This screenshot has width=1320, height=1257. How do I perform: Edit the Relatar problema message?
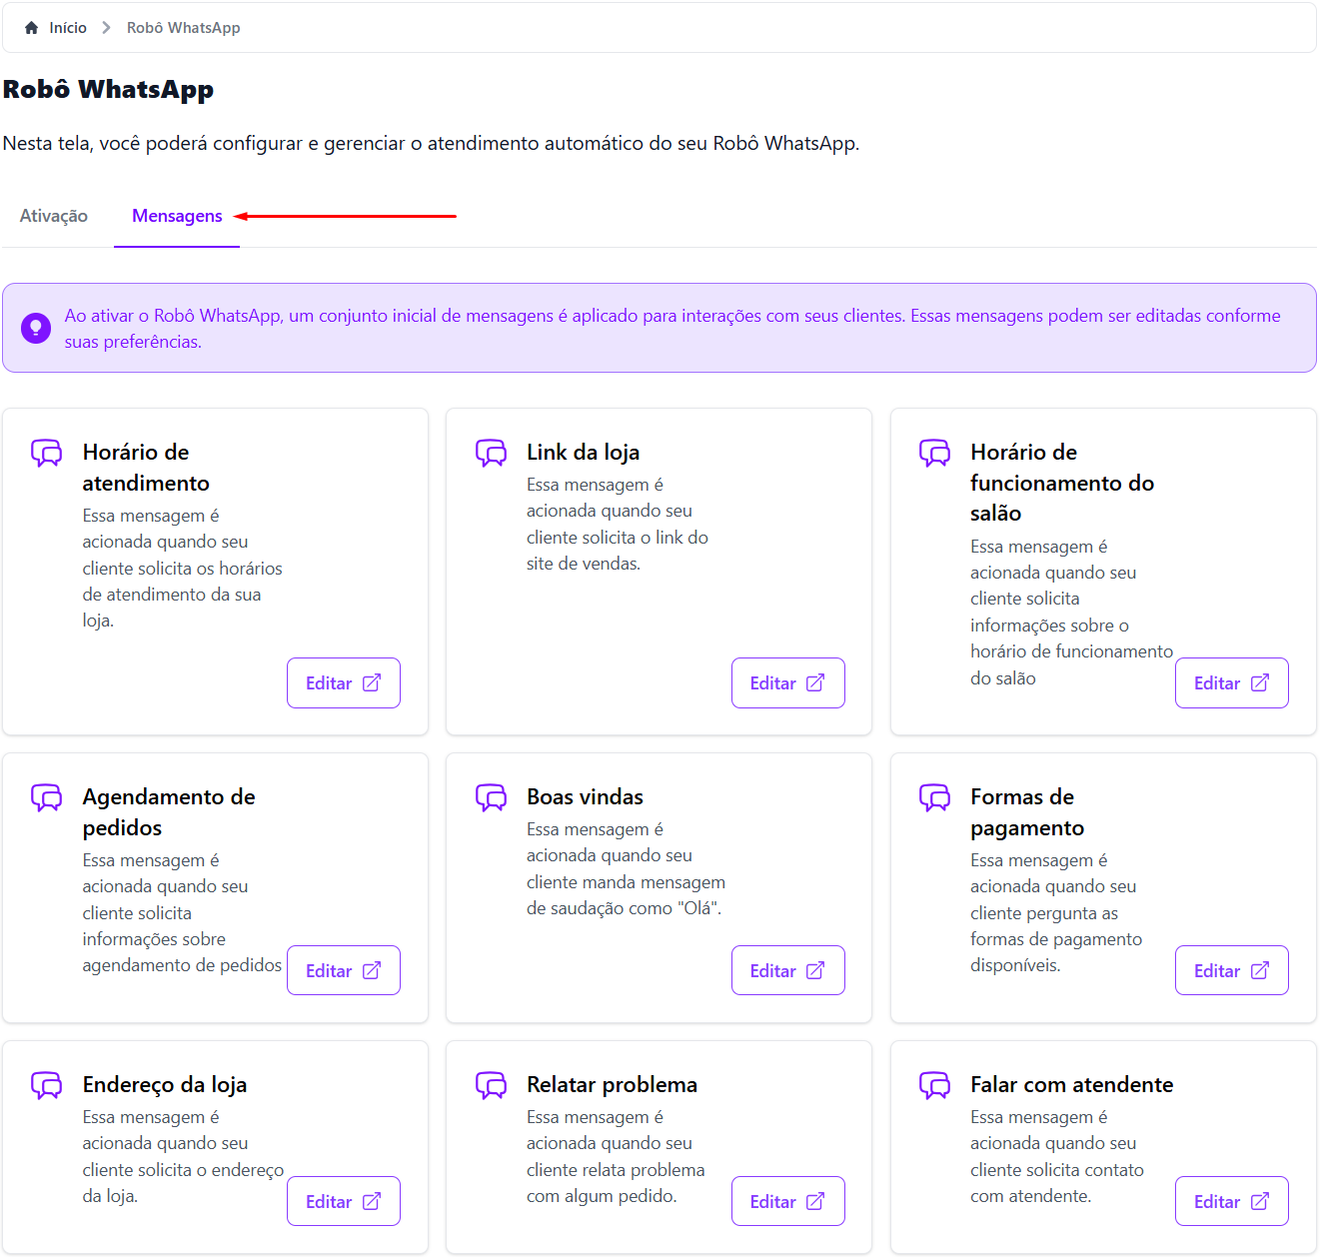tap(787, 1202)
